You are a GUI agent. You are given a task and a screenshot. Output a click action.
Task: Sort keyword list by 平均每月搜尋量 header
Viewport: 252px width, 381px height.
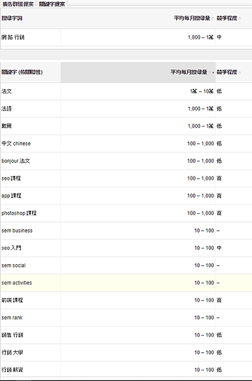189,72
